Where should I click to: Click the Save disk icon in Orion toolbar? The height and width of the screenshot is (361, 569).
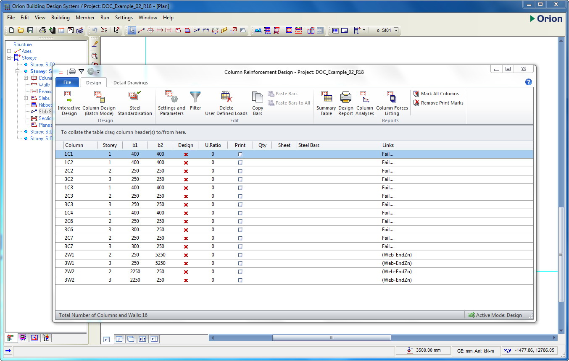tap(30, 30)
